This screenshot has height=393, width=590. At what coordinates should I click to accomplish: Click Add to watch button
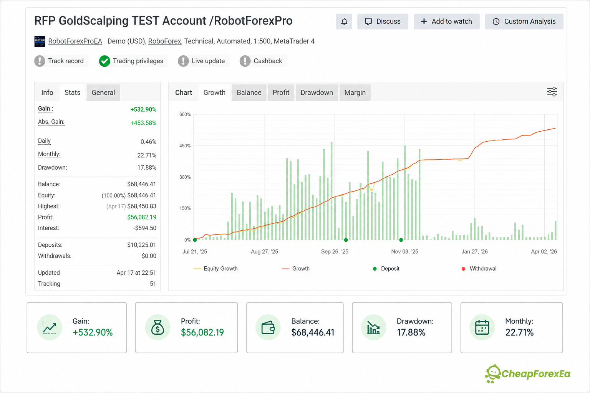(446, 21)
